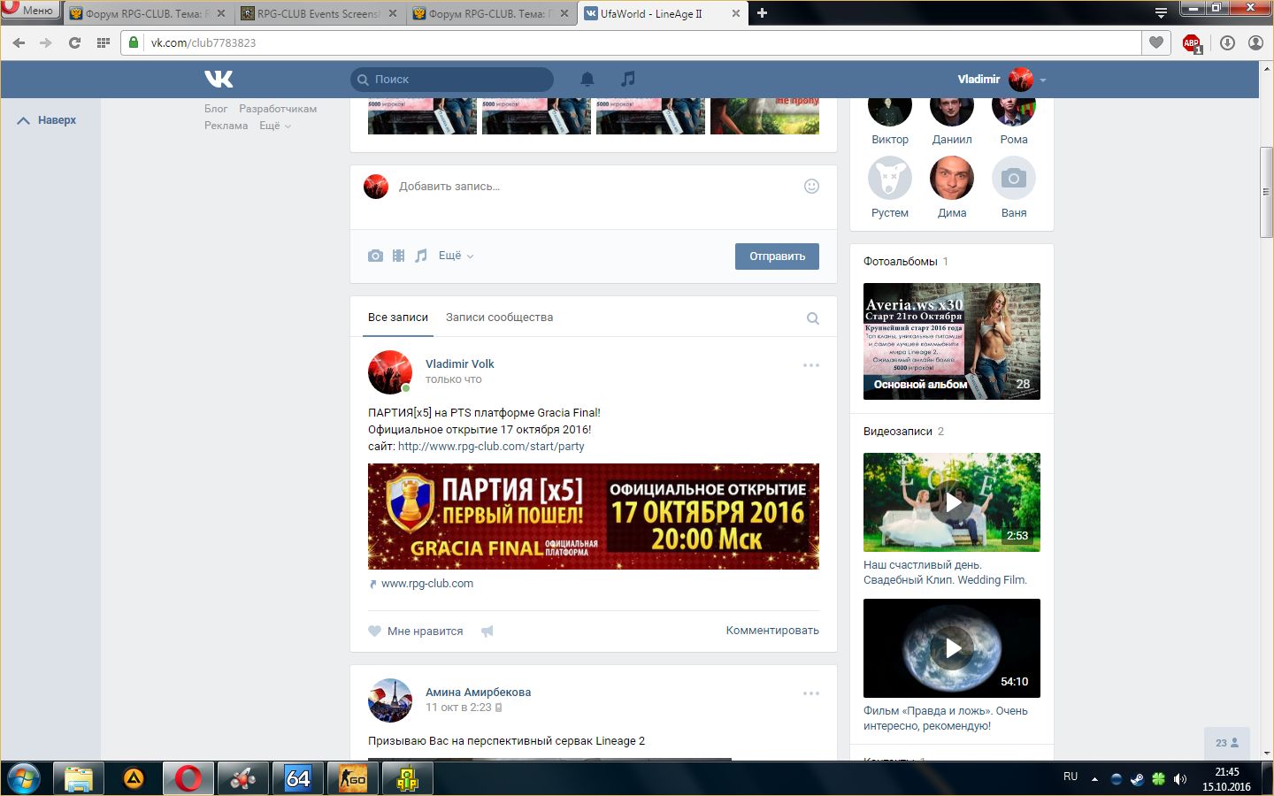Expand the Ещё attachments dropdown
Image resolution: width=1274 pixels, height=796 pixels.
click(x=456, y=256)
